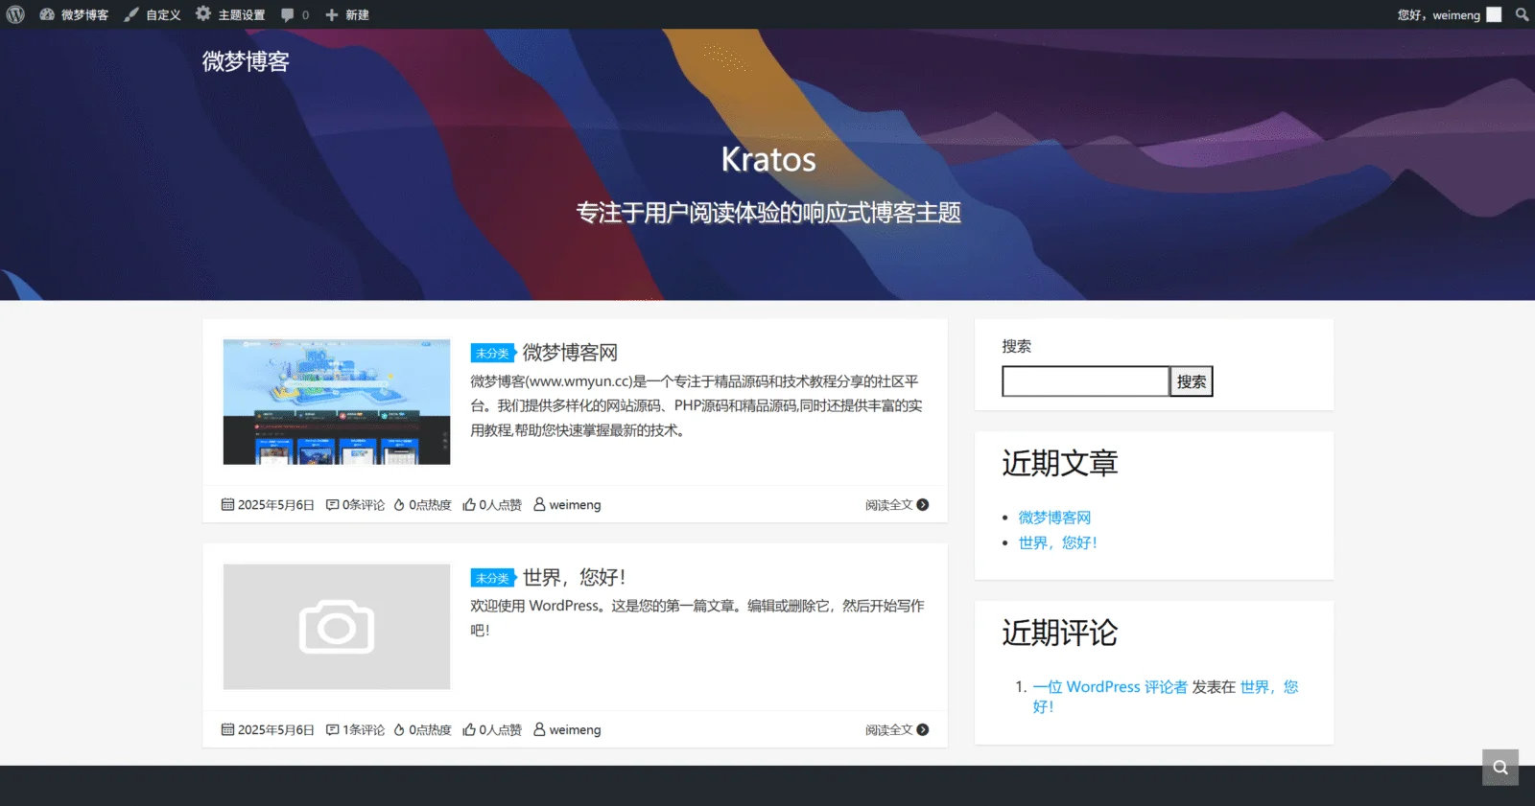Open the 微梦博客 dashboard menu in the admin bar
1535x806 pixels.
tap(74, 14)
